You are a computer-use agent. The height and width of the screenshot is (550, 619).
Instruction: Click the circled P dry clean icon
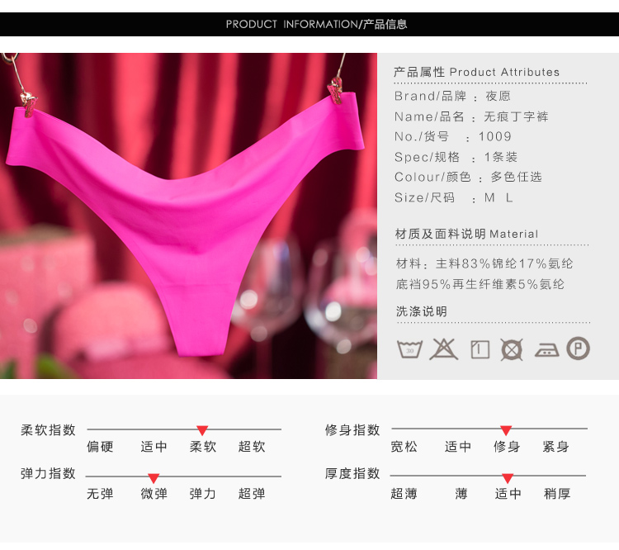coord(579,348)
